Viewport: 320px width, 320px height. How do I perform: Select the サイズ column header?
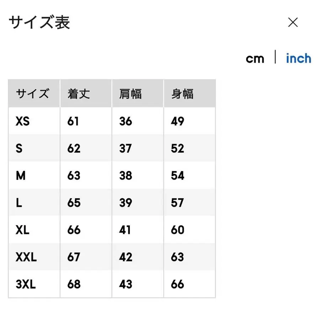pyautogui.click(x=33, y=94)
